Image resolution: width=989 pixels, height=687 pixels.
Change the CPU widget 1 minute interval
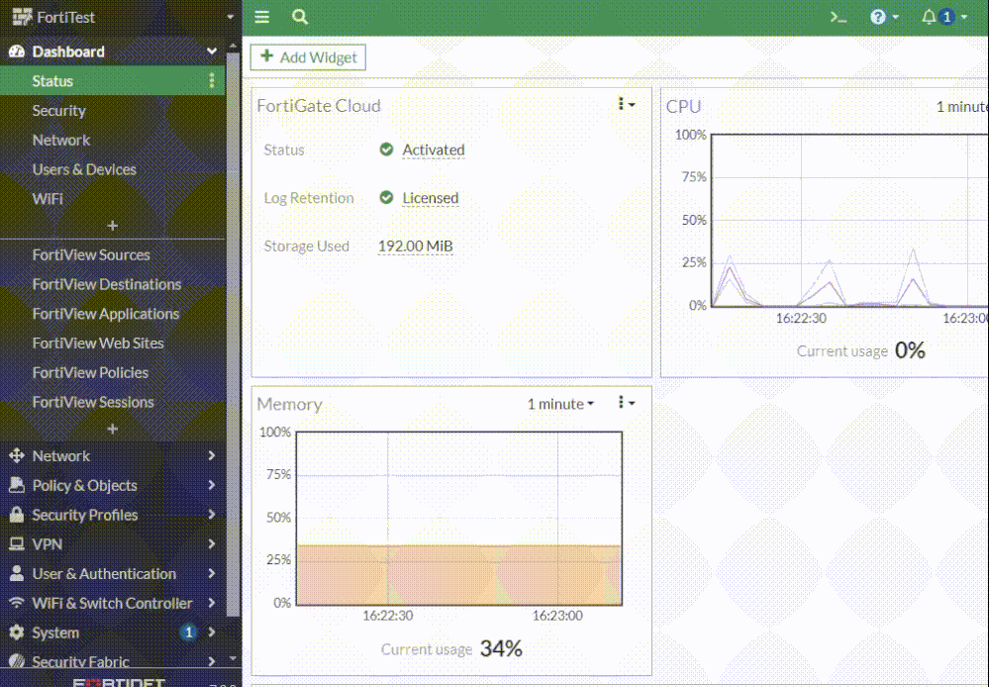(x=962, y=107)
